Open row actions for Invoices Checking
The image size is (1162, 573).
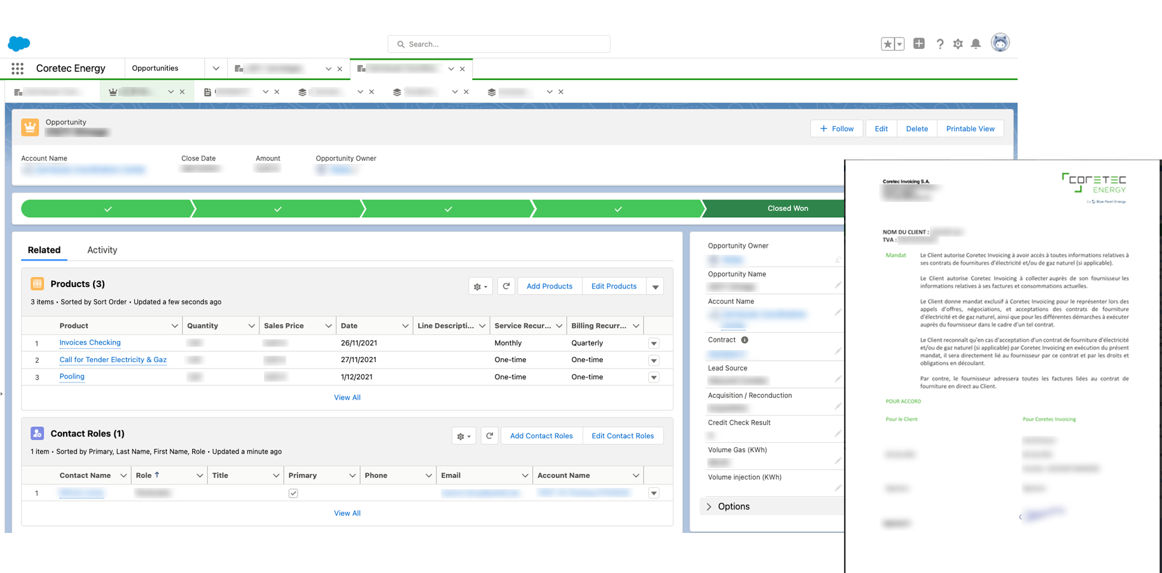pos(653,343)
